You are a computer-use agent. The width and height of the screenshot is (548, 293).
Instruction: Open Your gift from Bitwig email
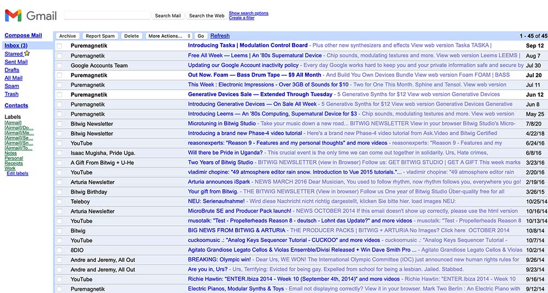point(213,192)
